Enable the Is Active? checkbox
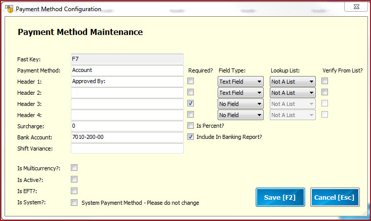371x221 pixels. [74, 179]
